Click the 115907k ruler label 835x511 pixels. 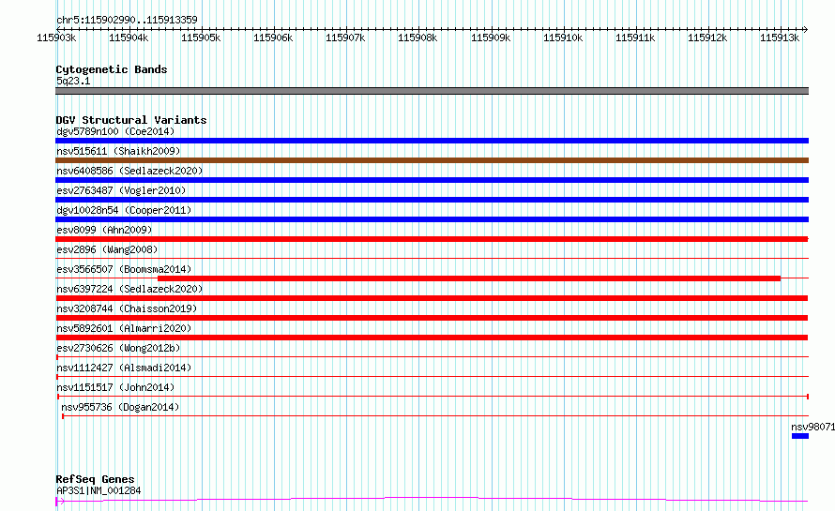pos(345,38)
